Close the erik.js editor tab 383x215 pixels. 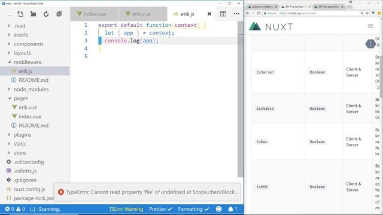pyautogui.click(x=209, y=14)
